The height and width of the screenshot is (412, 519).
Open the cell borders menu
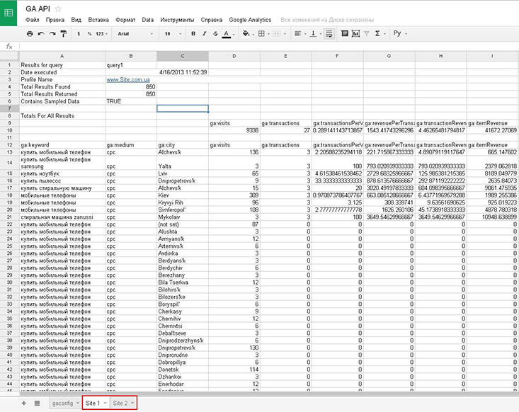point(263,34)
